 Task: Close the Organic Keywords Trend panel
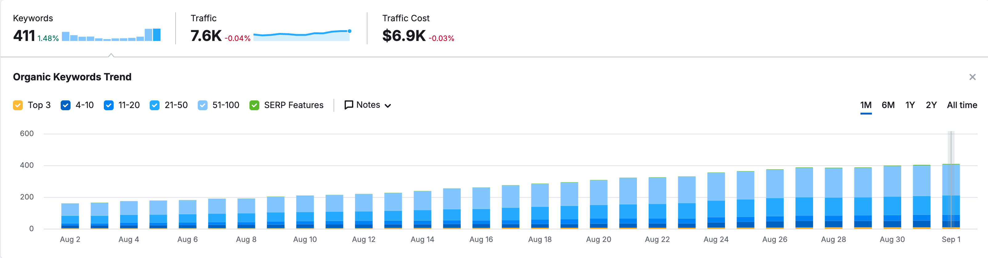[972, 78]
